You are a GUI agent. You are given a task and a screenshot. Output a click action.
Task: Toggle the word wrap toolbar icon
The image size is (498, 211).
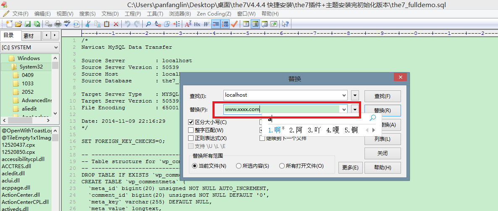click(216, 24)
